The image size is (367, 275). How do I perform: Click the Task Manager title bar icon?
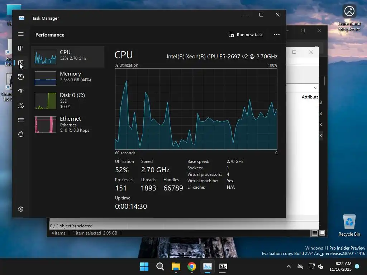[22, 18]
